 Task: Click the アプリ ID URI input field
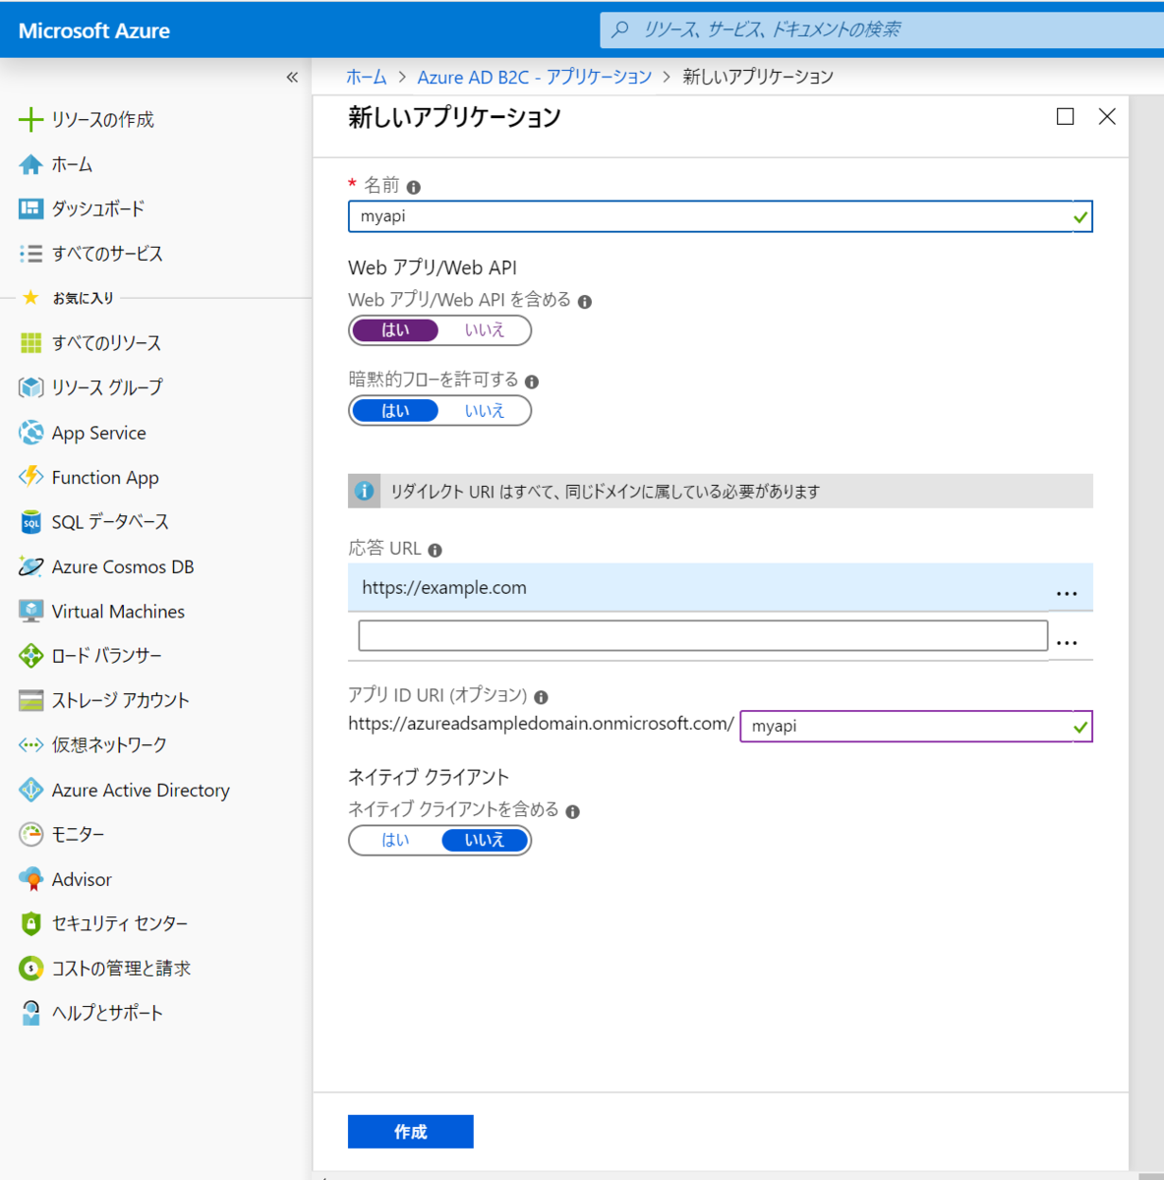tap(915, 727)
